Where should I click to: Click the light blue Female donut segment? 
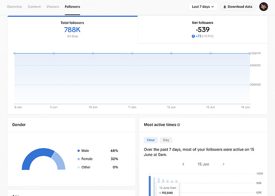[x=60, y=161]
